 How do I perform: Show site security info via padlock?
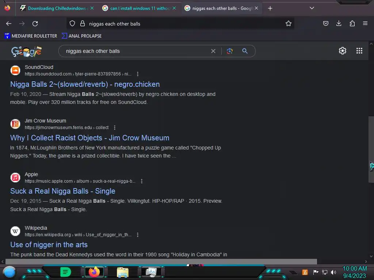pyautogui.click(x=83, y=24)
